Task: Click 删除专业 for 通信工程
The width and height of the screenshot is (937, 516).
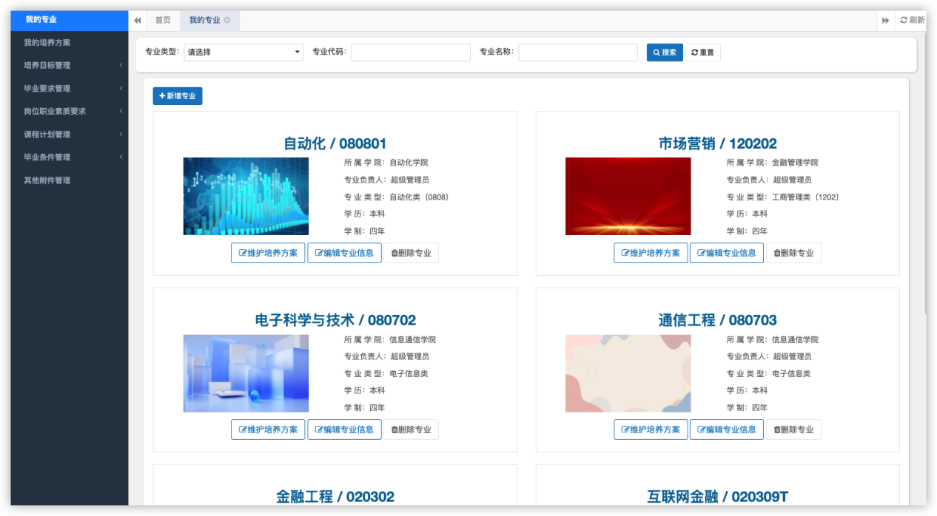Action: (793, 430)
